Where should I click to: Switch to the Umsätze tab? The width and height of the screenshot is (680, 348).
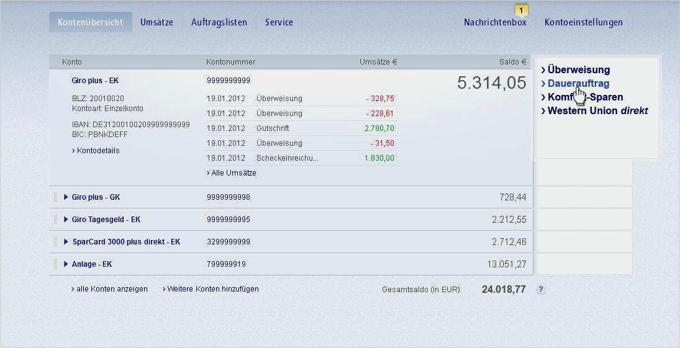(156, 22)
